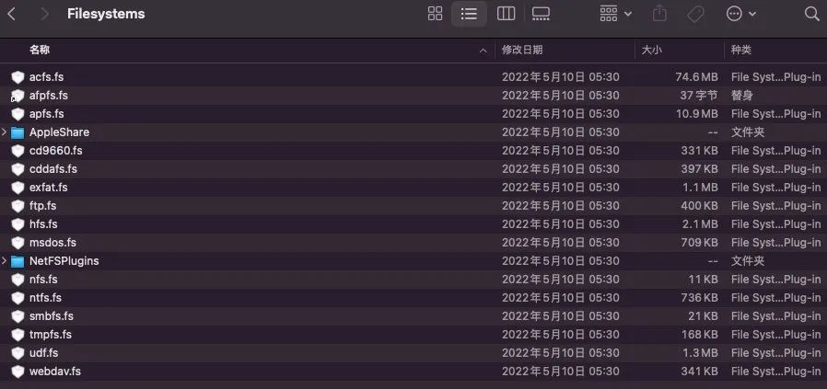Go forward with the right chevron
The width and height of the screenshot is (827, 389).
coord(45,14)
